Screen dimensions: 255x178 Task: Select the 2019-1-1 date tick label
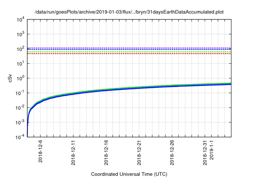pyautogui.click(x=212, y=150)
